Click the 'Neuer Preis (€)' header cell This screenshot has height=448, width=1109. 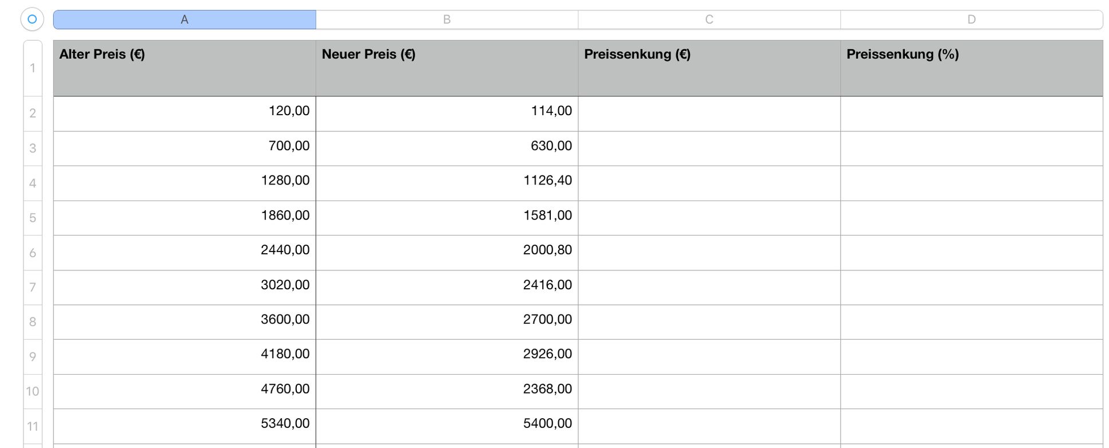(x=447, y=68)
